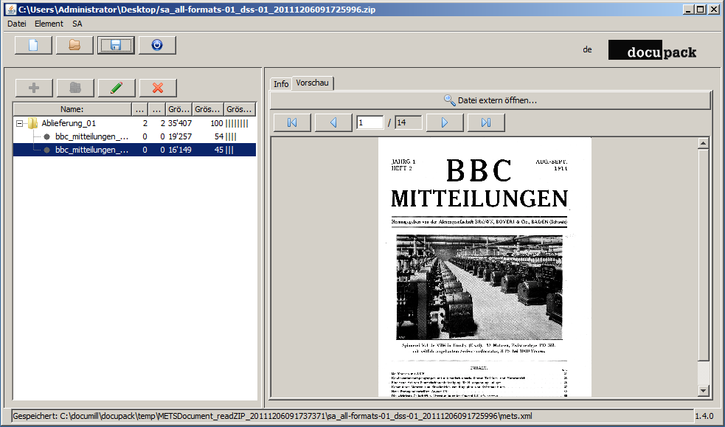Screen dimensions: 725x427
Task: Click the BBC Mitteilungen page preview
Action: 485,267
